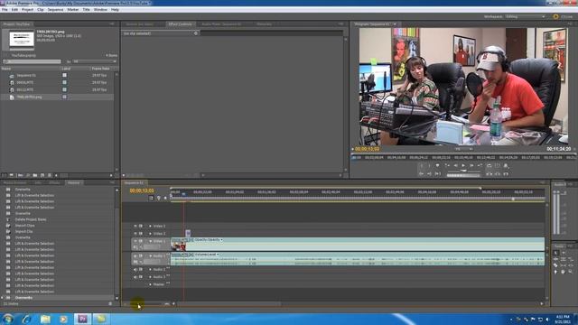Image resolution: width=578 pixels, height=325 pixels.
Task: Click the Lift button in Program monitor
Action: coord(489,173)
